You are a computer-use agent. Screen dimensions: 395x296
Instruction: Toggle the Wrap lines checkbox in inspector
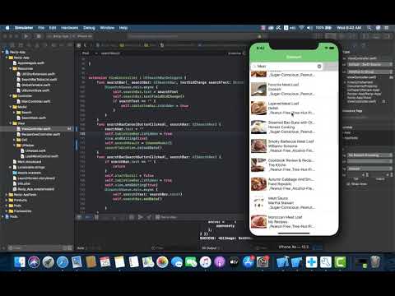pos(348,184)
